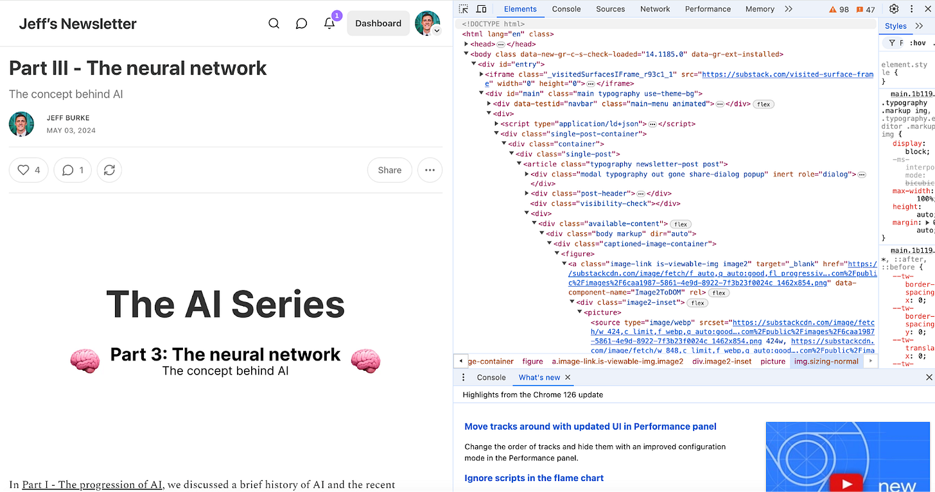Select the Styles tab in sidebar pane
Image resolution: width=935 pixels, height=492 pixels.
(895, 26)
